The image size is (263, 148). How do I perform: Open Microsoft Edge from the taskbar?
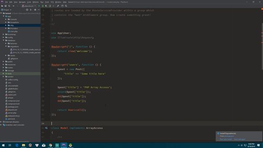point(17,145)
